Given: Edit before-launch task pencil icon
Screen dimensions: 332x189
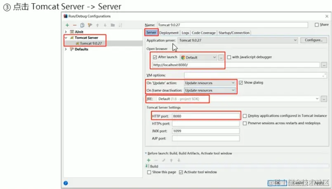Looking at the screenshot, I should tap(164, 160).
